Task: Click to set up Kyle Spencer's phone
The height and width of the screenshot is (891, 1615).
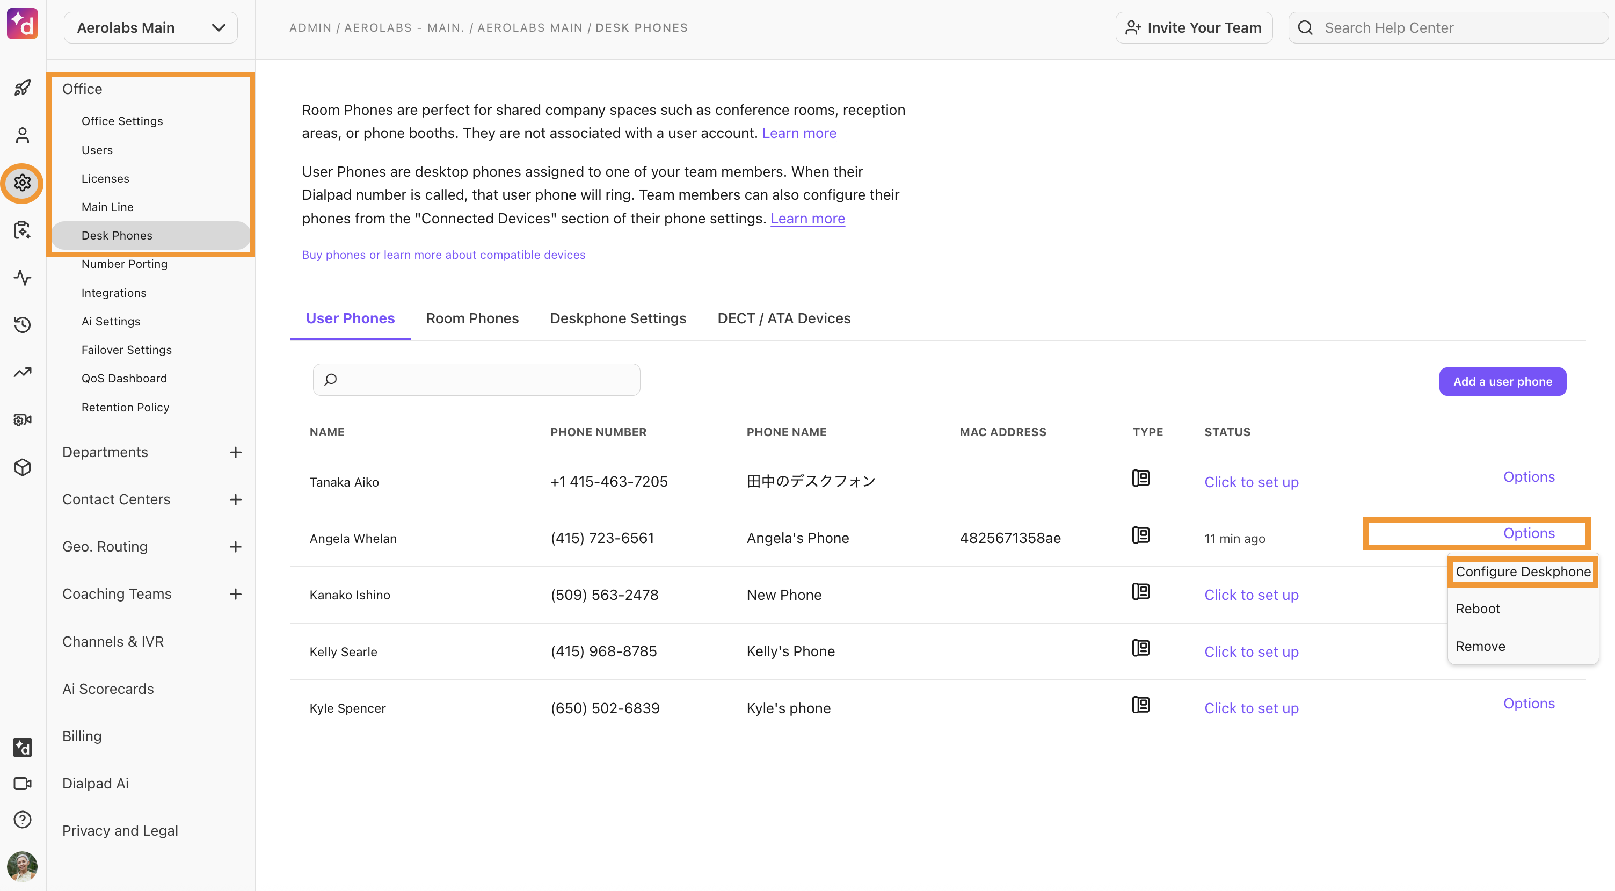Action: 1252,708
